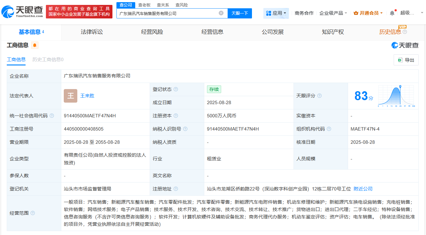The height and width of the screenshot is (235, 426).
Task: Open the 企业级产品 dropdown
Action: pyautogui.click(x=333, y=13)
